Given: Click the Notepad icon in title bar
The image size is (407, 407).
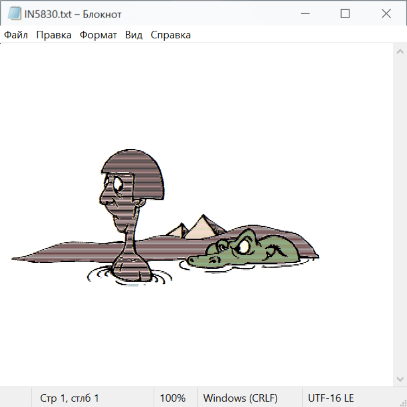Looking at the screenshot, I should point(14,14).
